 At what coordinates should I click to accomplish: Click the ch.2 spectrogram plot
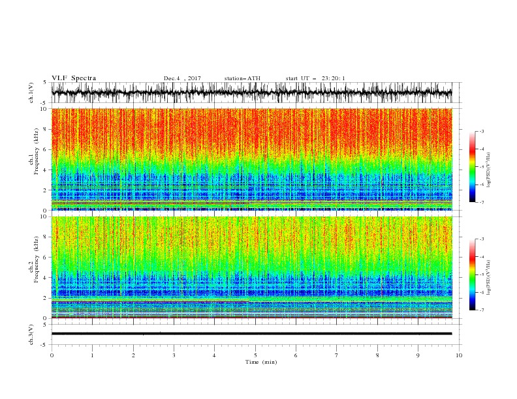coord(251,267)
